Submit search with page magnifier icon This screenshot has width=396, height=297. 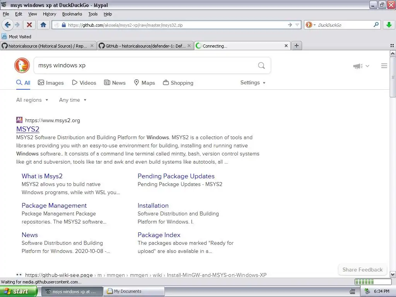(261, 65)
